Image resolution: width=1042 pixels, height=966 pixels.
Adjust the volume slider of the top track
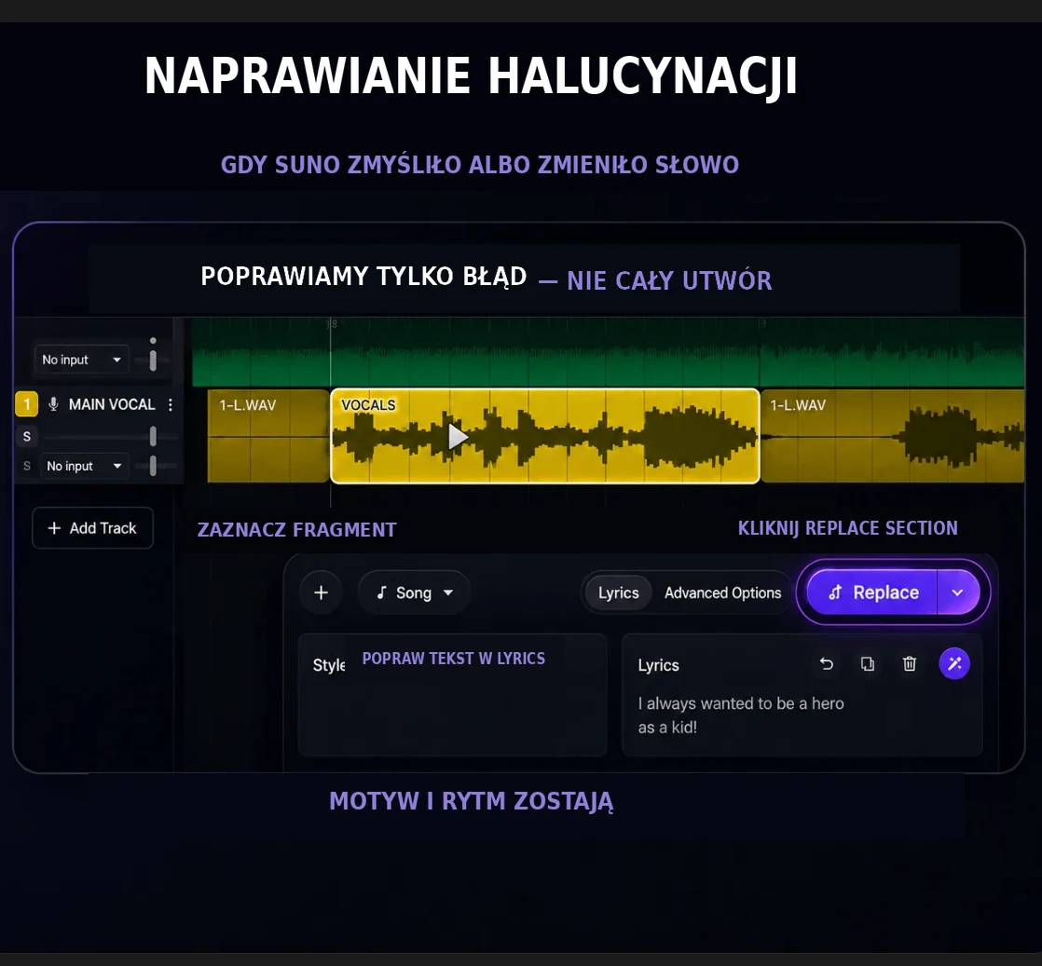153,360
